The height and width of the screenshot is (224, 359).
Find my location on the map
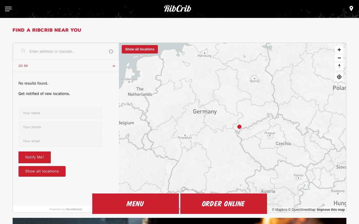[x=339, y=77]
